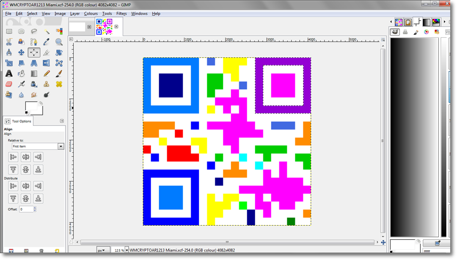Show more right dock tabs with right arrow
The image size is (457, 260).
click(x=444, y=22)
